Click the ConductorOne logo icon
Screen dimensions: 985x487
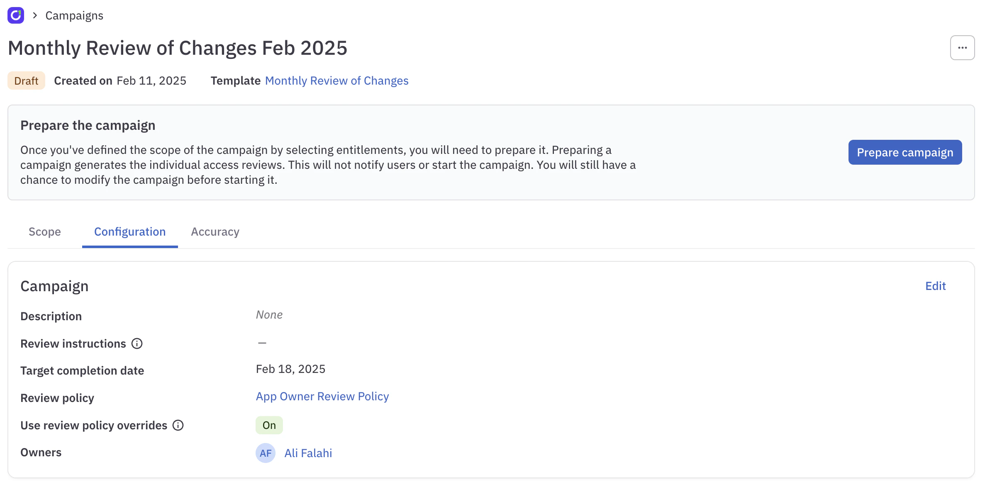pos(16,15)
